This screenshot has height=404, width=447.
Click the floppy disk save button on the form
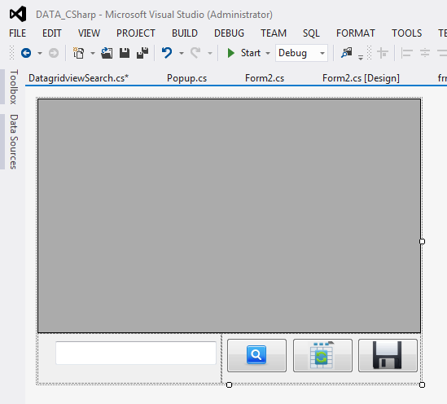(388, 355)
